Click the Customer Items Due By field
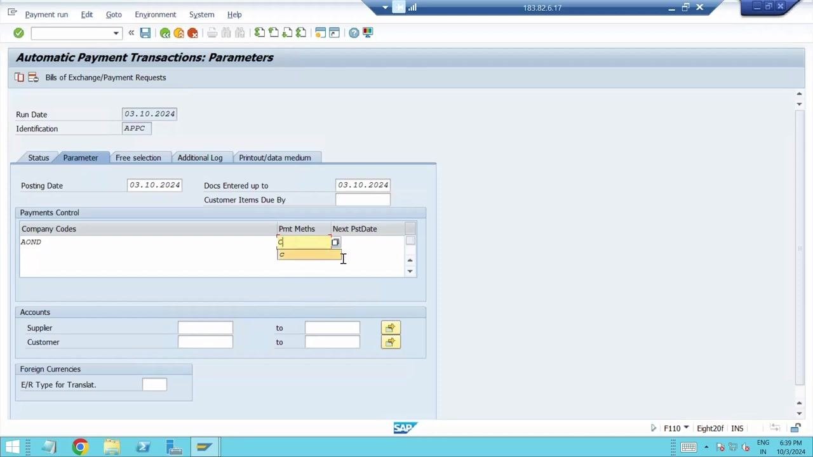 tap(363, 200)
